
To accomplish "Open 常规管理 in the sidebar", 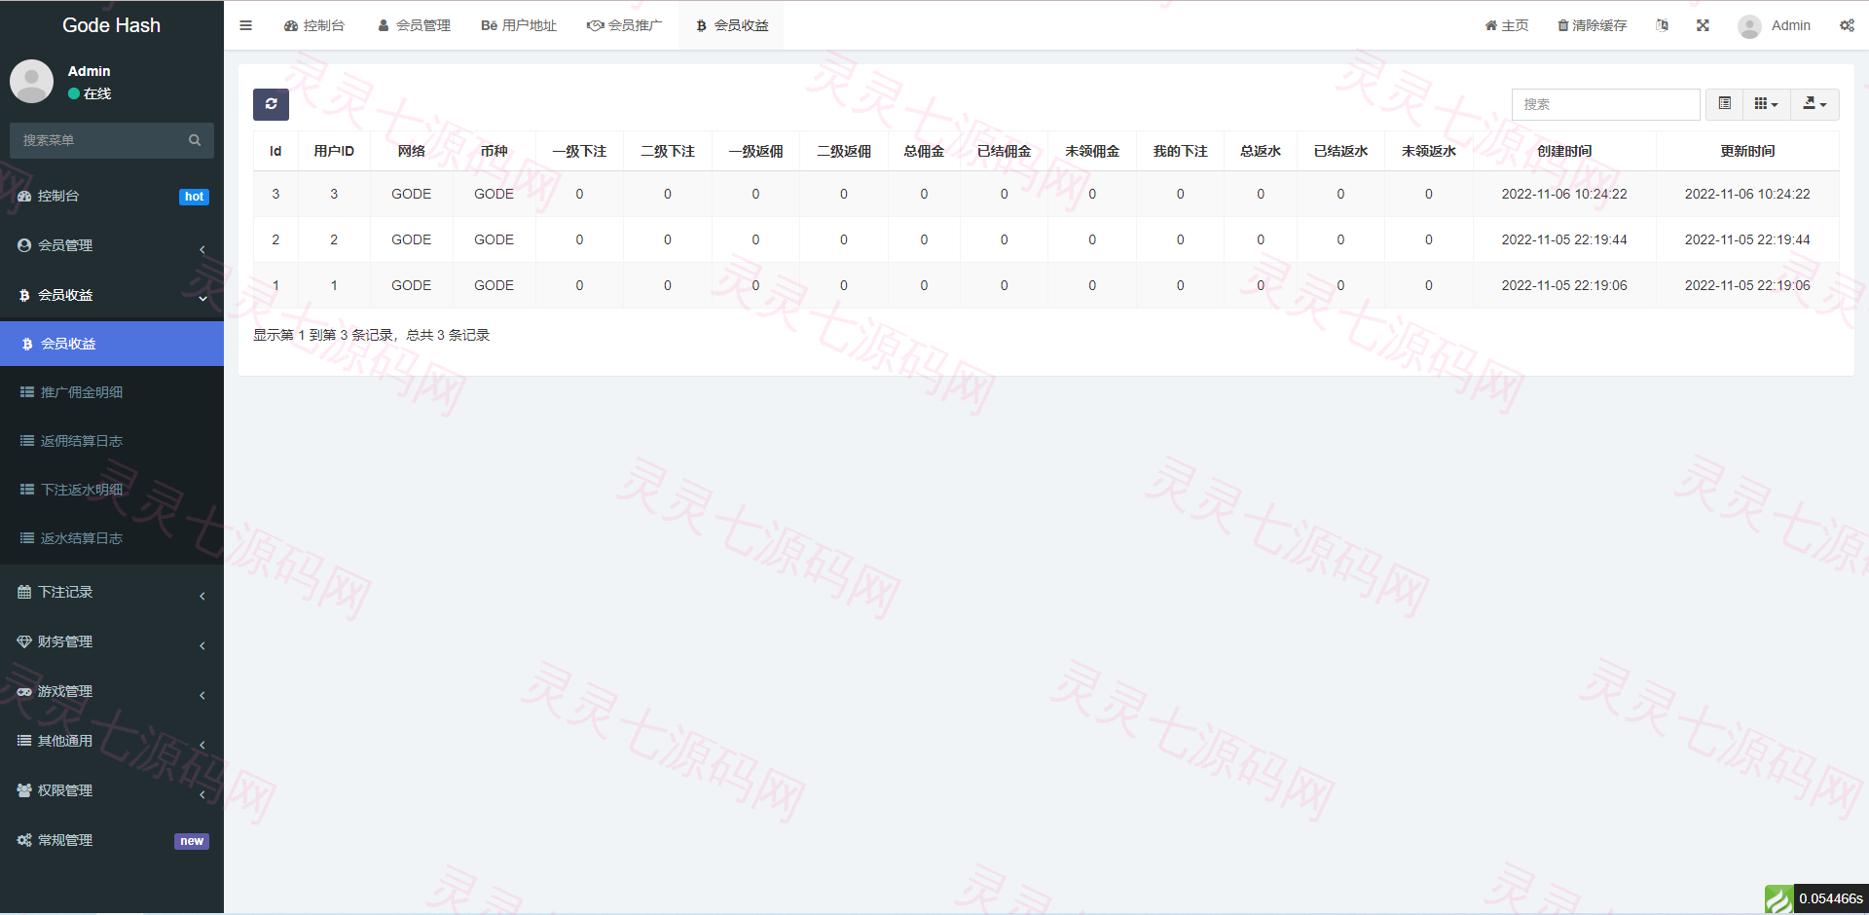I will (112, 840).
